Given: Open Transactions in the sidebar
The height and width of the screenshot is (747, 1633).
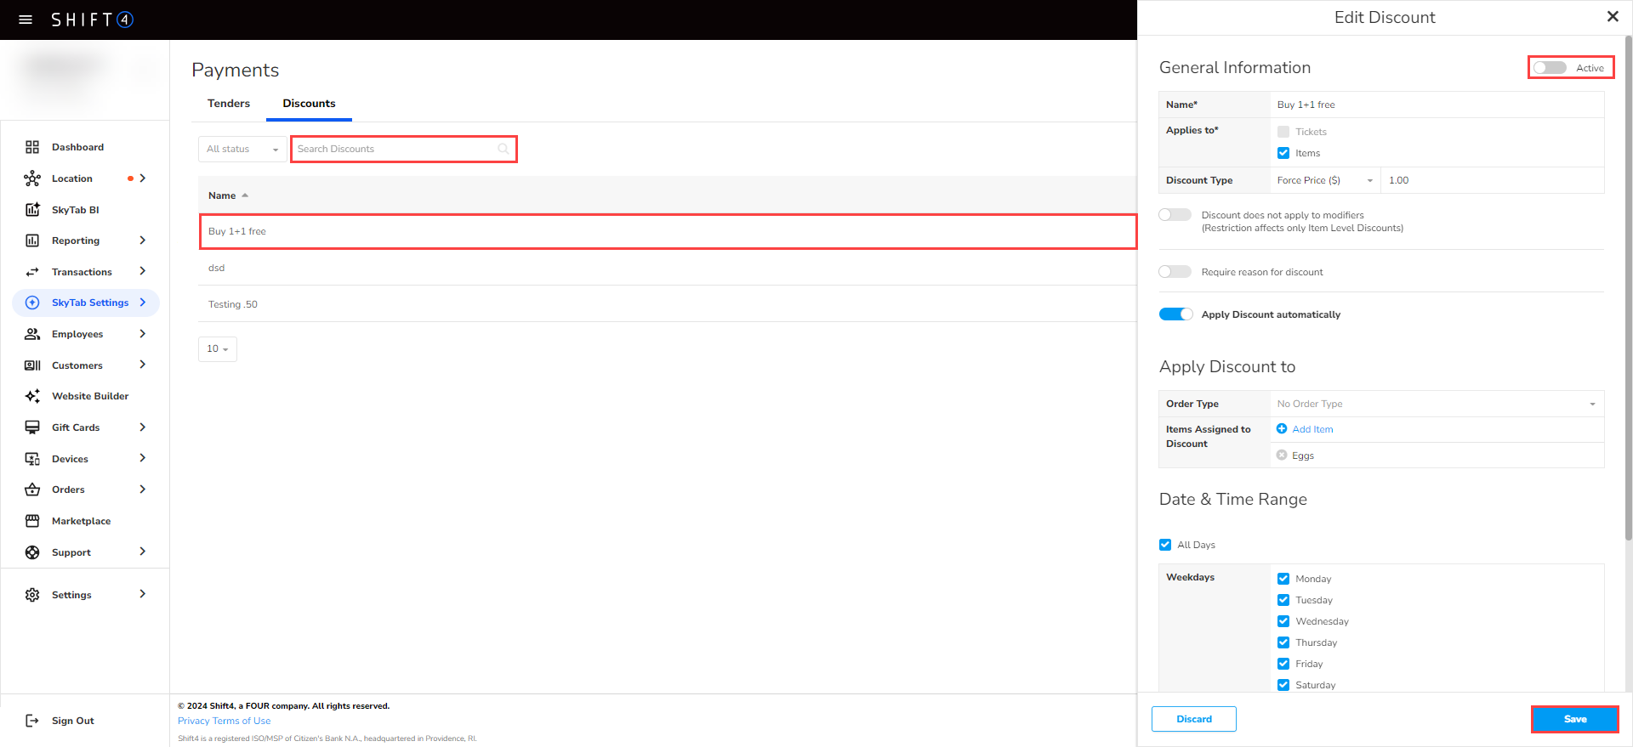Looking at the screenshot, I should pyautogui.click(x=82, y=272).
